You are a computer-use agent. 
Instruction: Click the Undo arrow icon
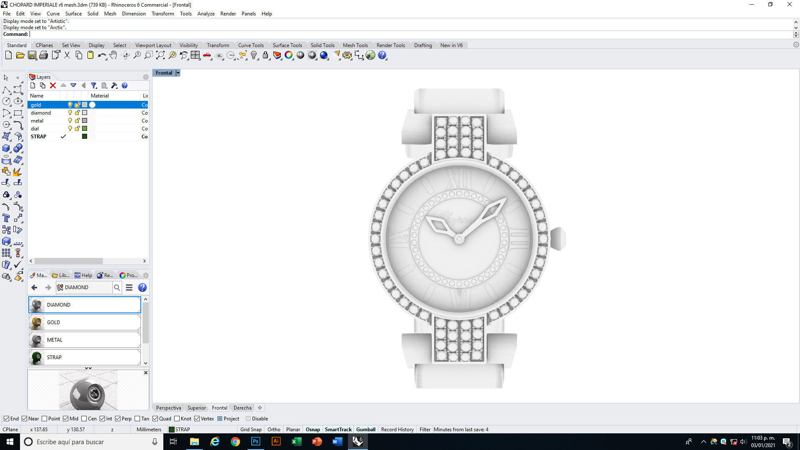(x=102, y=55)
